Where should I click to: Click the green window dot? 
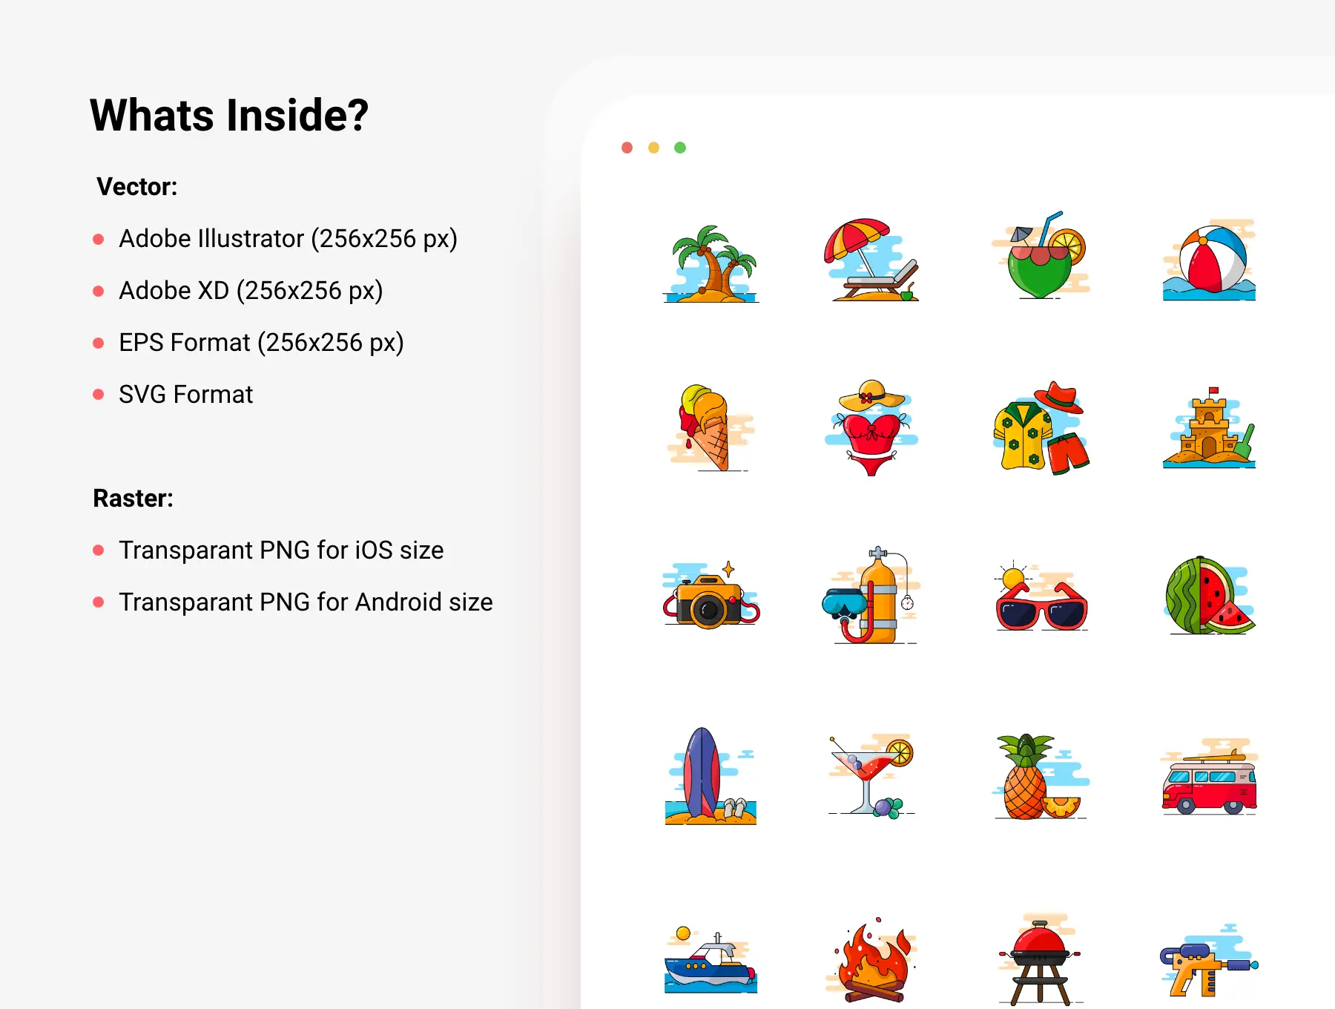point(680,148)
